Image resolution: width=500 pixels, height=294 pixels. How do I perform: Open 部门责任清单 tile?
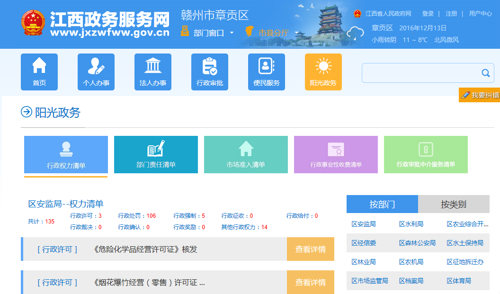(x=156, y=154)
